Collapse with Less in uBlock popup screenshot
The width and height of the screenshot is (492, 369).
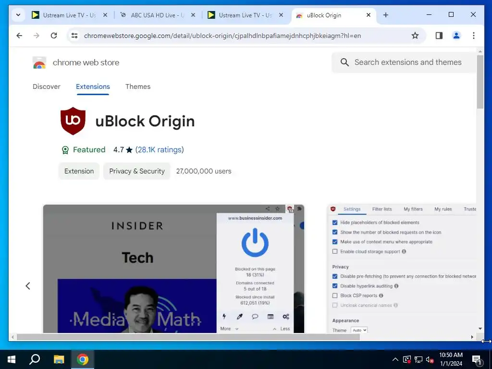(282, 329)
